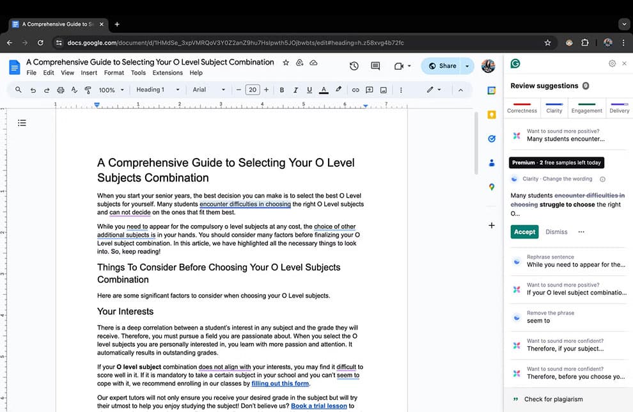Open version history clock icon
This screenshot has height=412, width=633.
click(354, 66)
